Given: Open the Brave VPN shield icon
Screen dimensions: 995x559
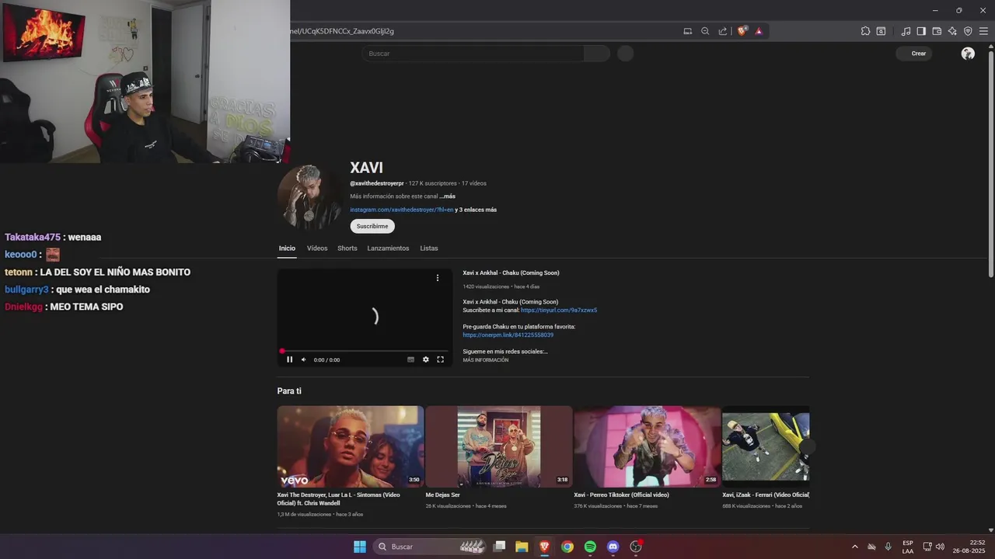Looking at the screenshot, I should (x=968, y=31).
